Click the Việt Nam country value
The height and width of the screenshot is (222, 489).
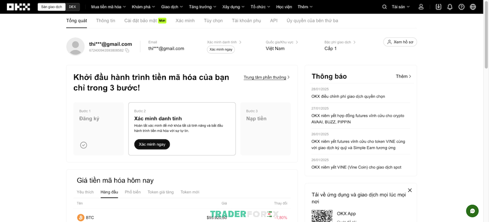tap(275, 48)
